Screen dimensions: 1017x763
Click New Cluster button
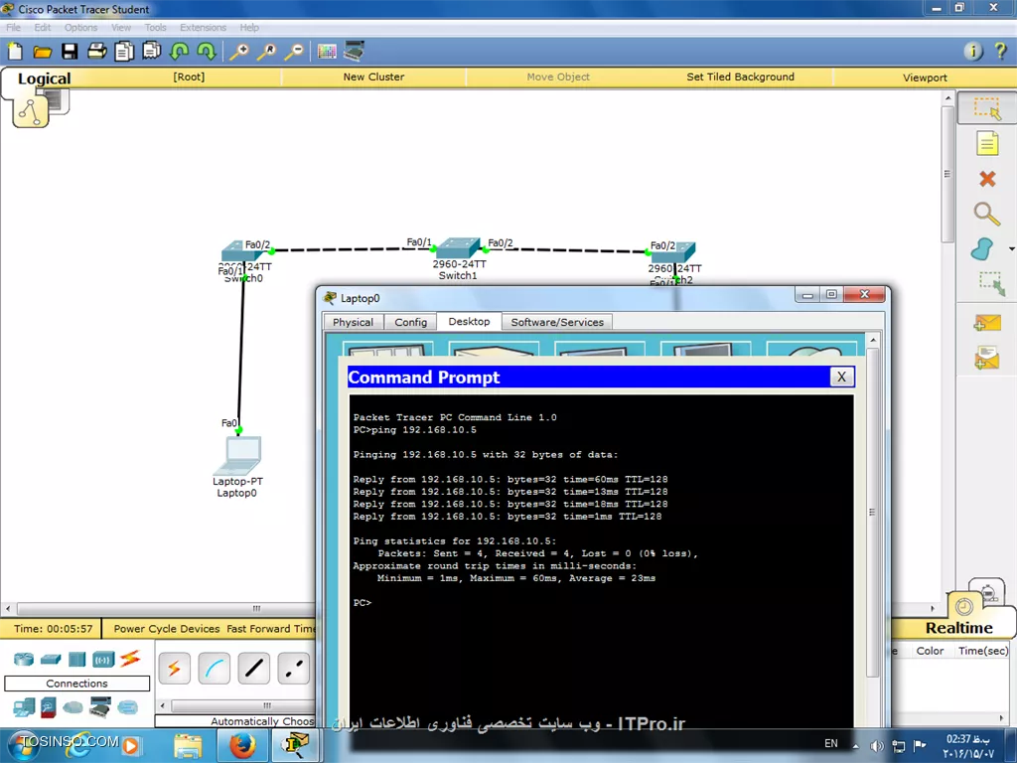pos(373,76)
